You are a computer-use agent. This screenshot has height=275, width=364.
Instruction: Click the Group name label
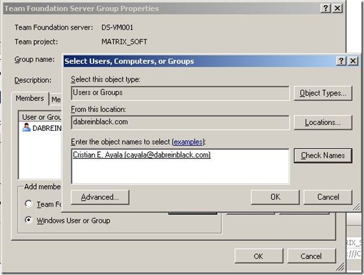[x=34, y=59]
